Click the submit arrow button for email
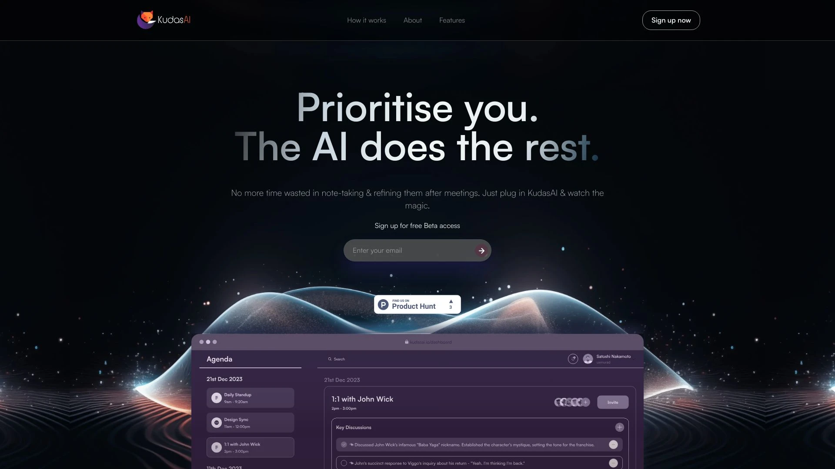This screenshot has height=469, width=835. 481,250
